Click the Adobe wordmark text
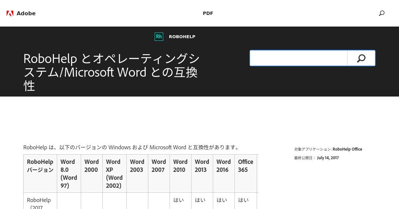399x209 pixels. pyautogui.click(x=26, y=13)
